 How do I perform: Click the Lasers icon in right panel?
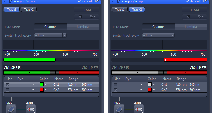(x=139, y=109)
